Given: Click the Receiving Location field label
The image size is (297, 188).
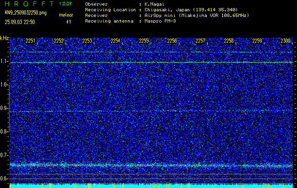Looking at the screenshot, I should (x=110, y=10).
